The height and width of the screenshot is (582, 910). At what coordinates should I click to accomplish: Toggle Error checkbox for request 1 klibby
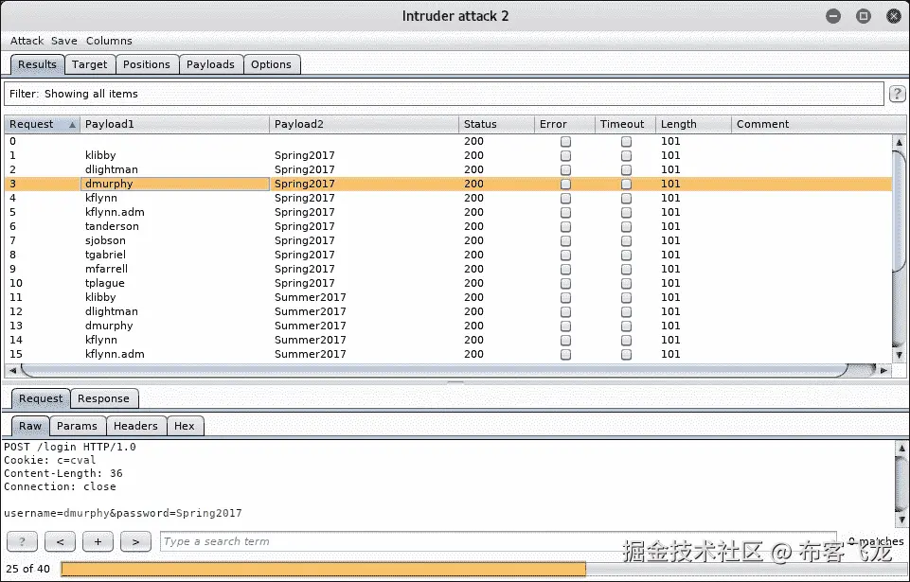click(566, 155)
